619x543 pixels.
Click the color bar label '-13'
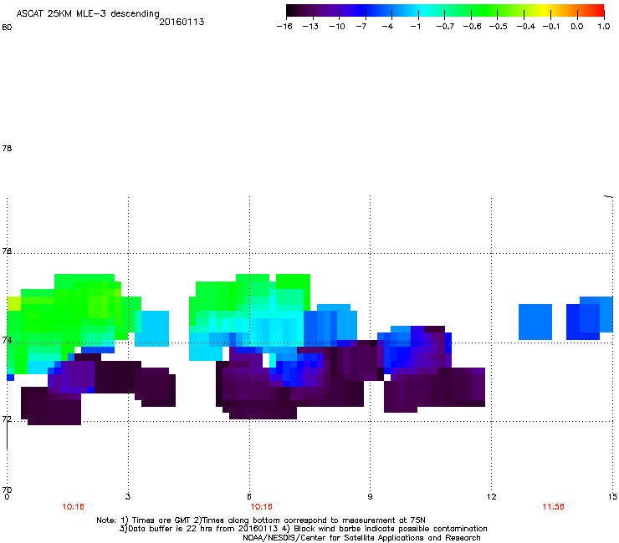[310, 27]
